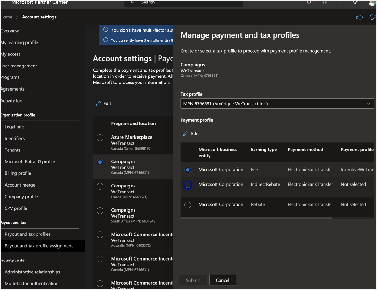This screenshot has height=290, width=377.
Task: Click the Cancel button
Action: [223, 280]
